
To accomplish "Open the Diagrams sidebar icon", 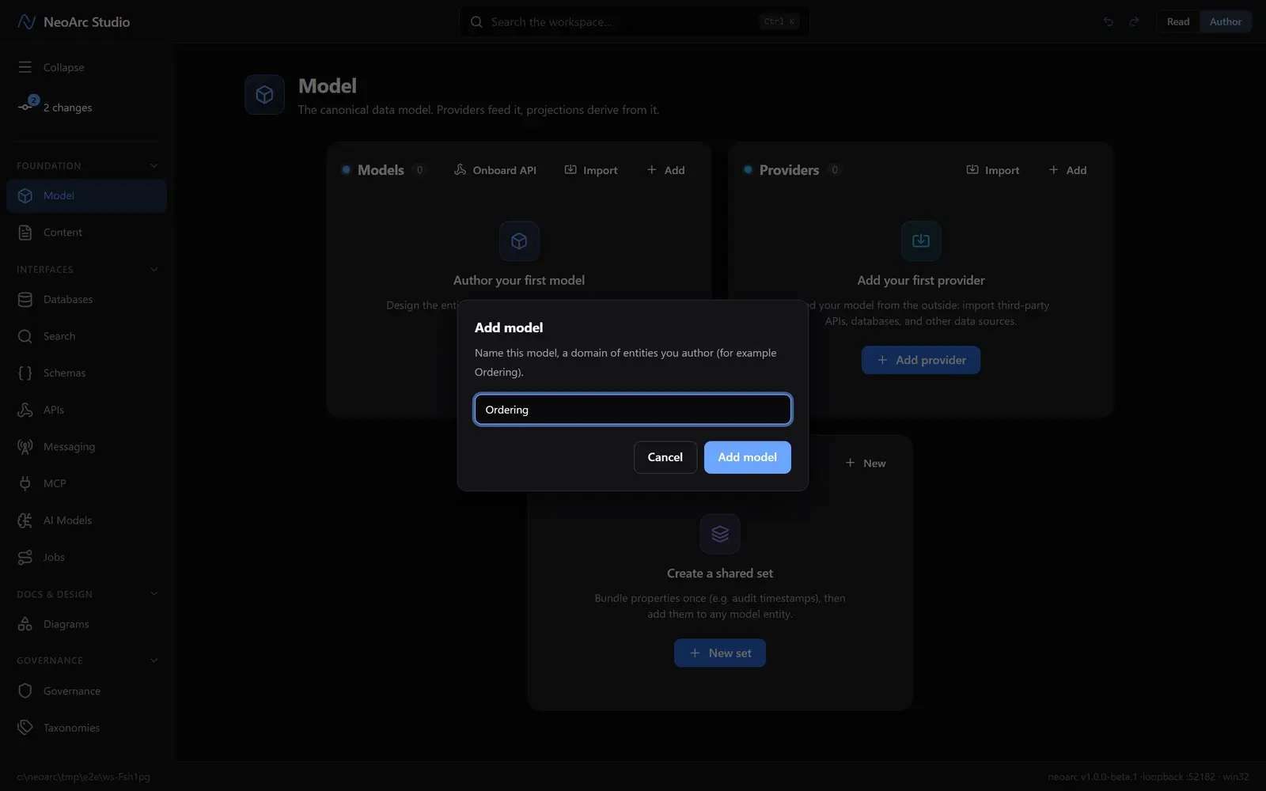I will click(x=25, y=624).
